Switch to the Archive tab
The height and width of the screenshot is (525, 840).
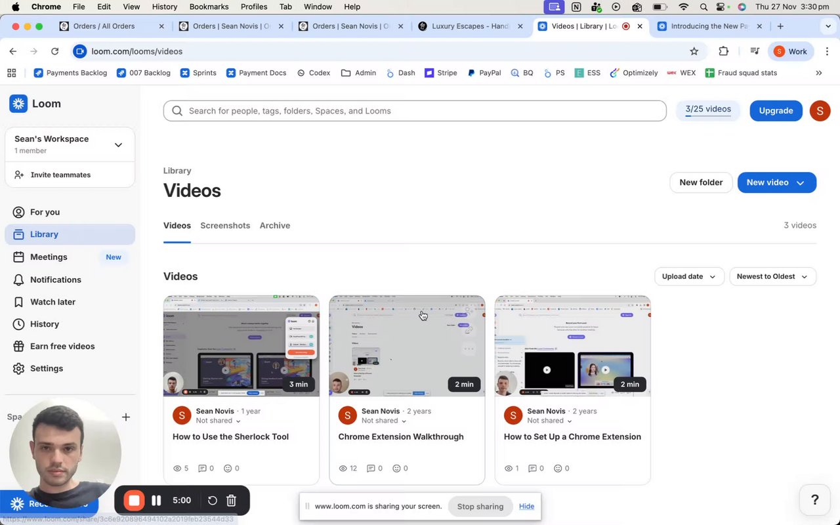click(275, 226)
